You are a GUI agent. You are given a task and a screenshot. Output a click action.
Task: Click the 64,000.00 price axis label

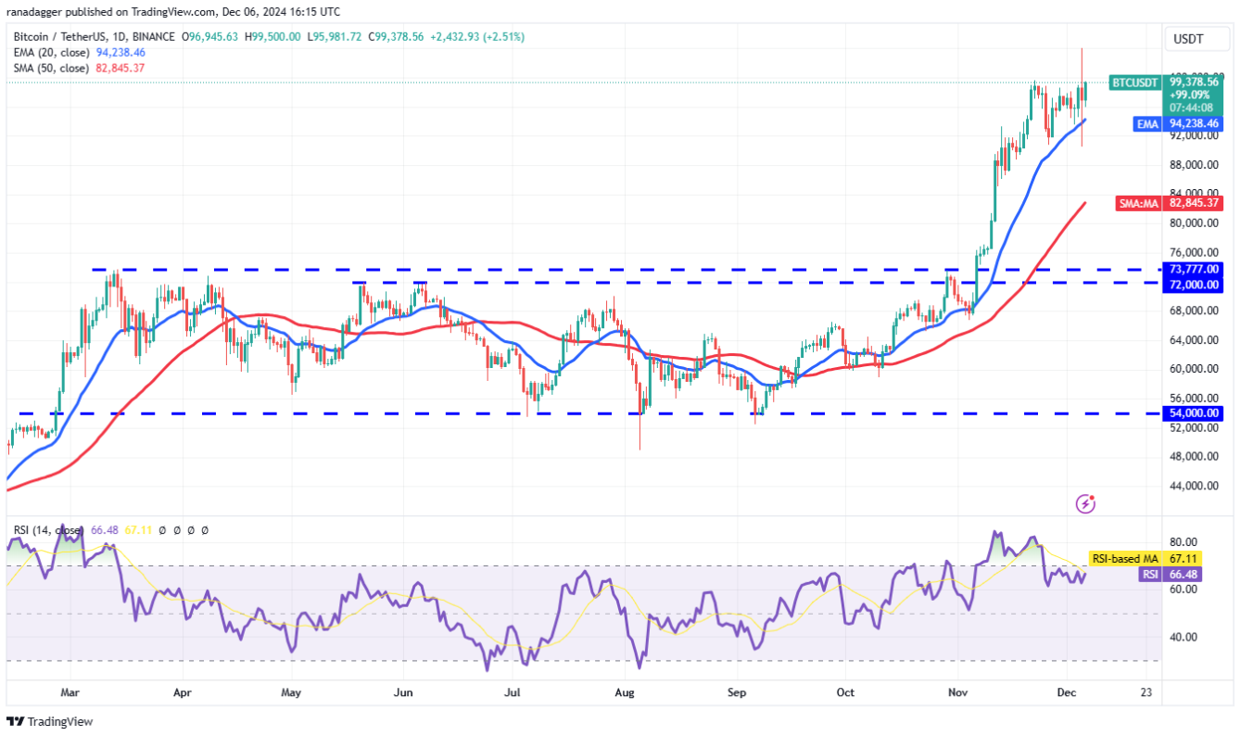point(1194,340)
